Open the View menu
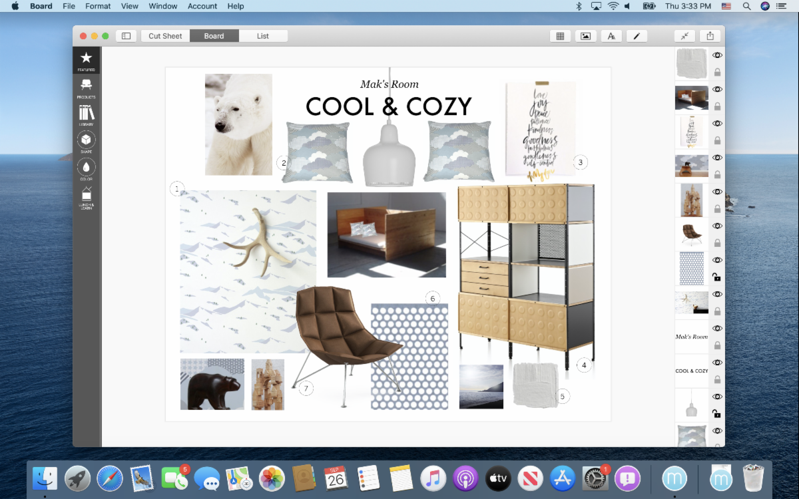This screenshot has width=799, height=499. click(x=130, y=6)
